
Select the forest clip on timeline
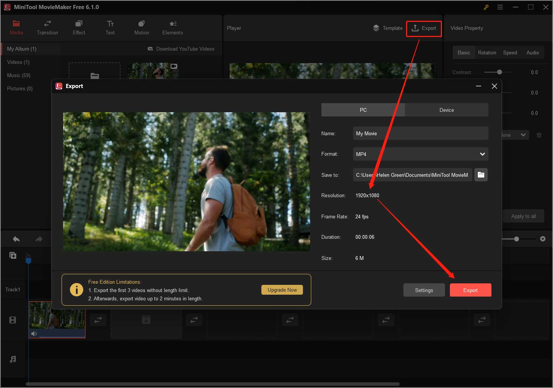[x=57, y=320]
